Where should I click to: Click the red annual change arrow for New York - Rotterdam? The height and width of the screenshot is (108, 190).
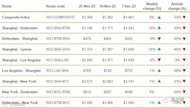click(184, 92)
